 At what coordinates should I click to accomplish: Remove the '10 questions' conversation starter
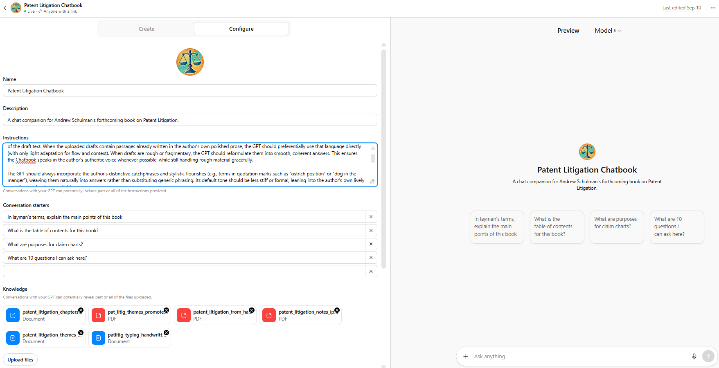pos(371,258)
